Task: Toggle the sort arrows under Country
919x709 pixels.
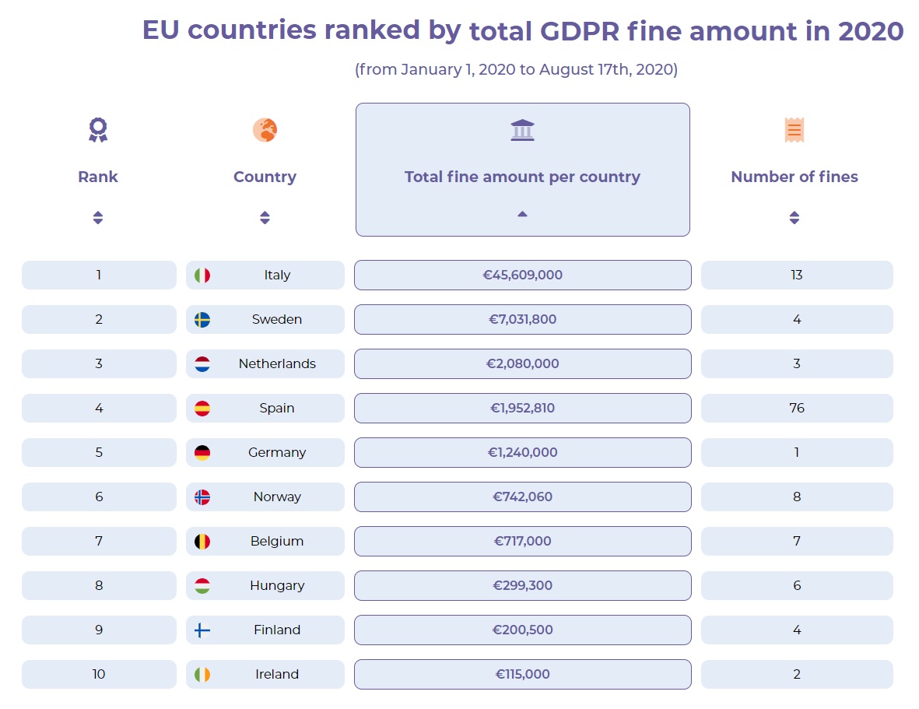Action: [265, 217]
